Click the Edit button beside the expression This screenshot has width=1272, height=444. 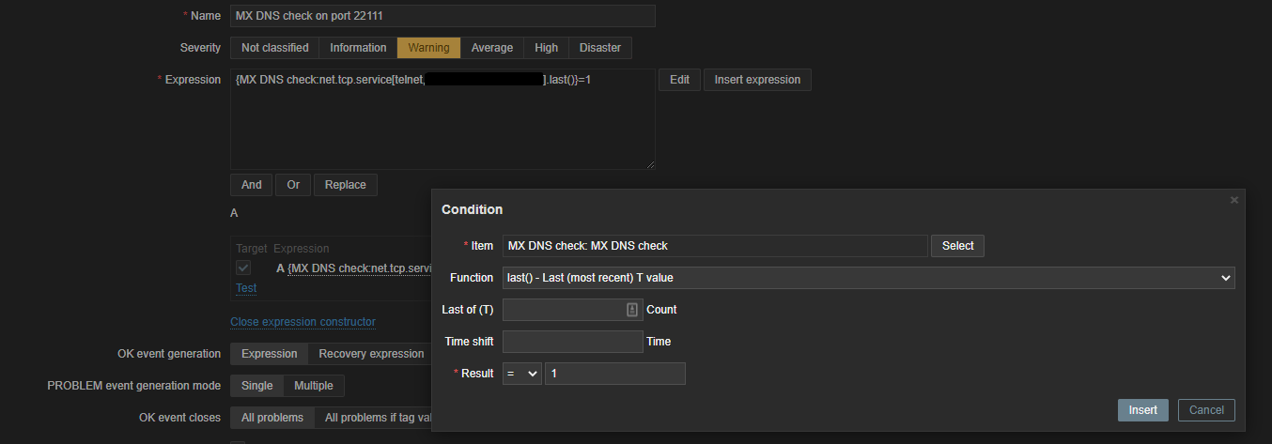[679, 80]
